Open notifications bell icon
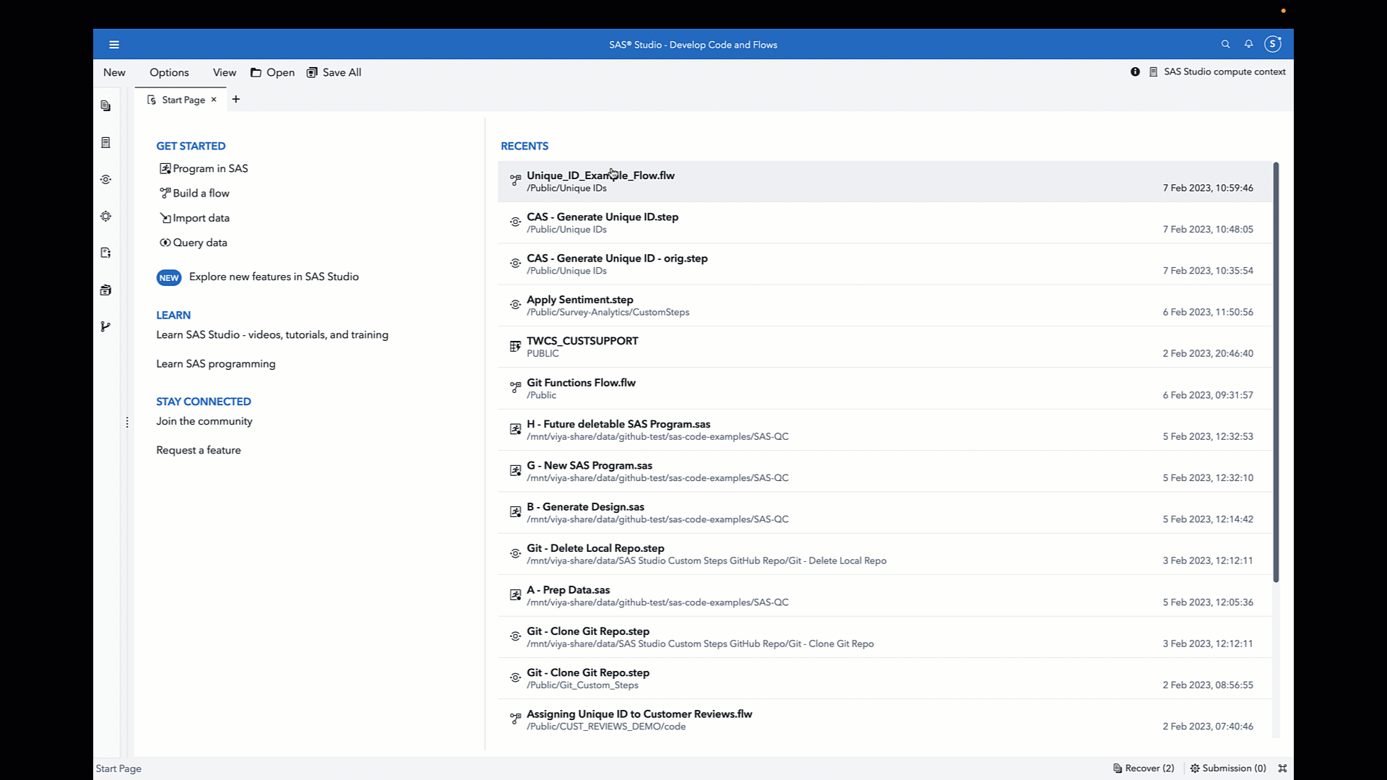 pyautogui.click(x=1248, y=45)
